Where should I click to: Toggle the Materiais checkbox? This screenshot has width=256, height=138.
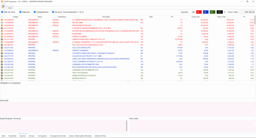pos(20,12)
